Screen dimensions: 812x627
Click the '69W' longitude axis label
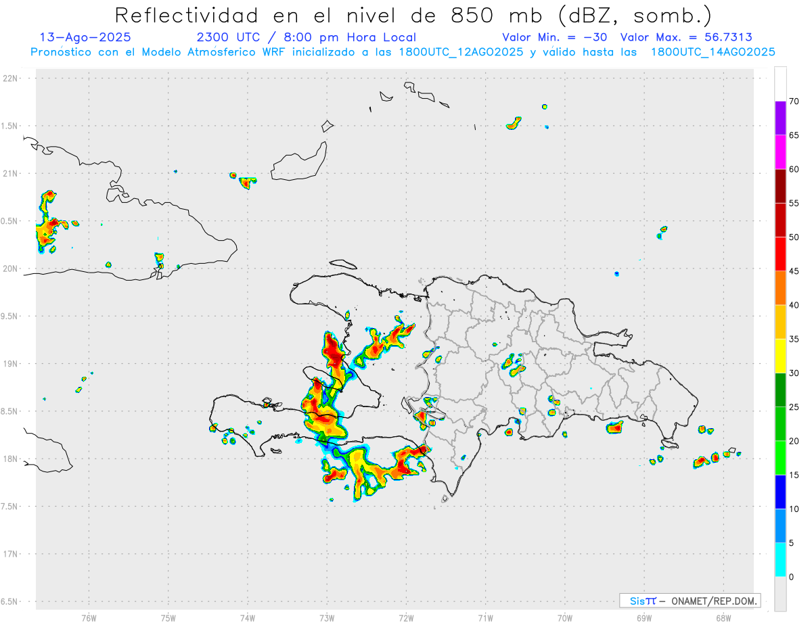pyautogui.click(x=644, y=618)
